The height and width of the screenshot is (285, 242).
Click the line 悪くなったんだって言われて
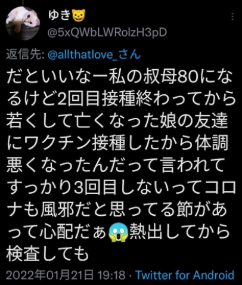point(114,165)
